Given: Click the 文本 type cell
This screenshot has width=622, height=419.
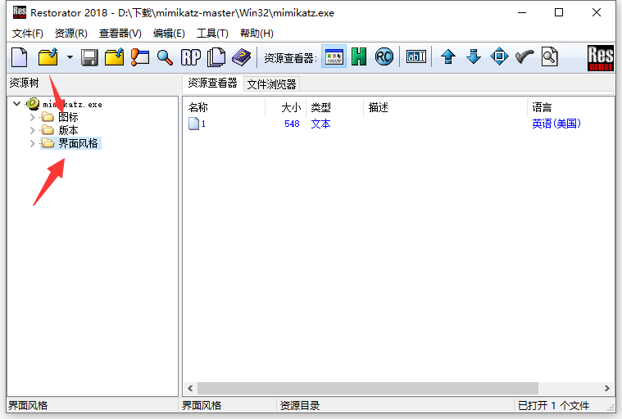Looking at the screenshot, I should 320,124.
